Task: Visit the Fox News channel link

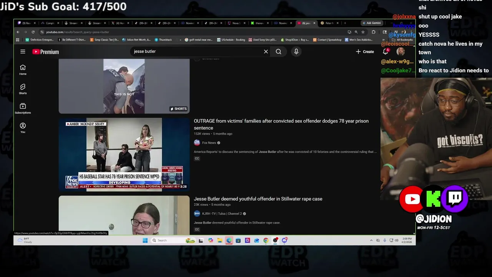Action: (209, 143)
